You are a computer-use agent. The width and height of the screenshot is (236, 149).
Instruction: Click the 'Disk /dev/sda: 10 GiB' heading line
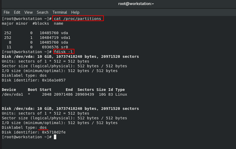pyautogui.click(x=70, y=109)
